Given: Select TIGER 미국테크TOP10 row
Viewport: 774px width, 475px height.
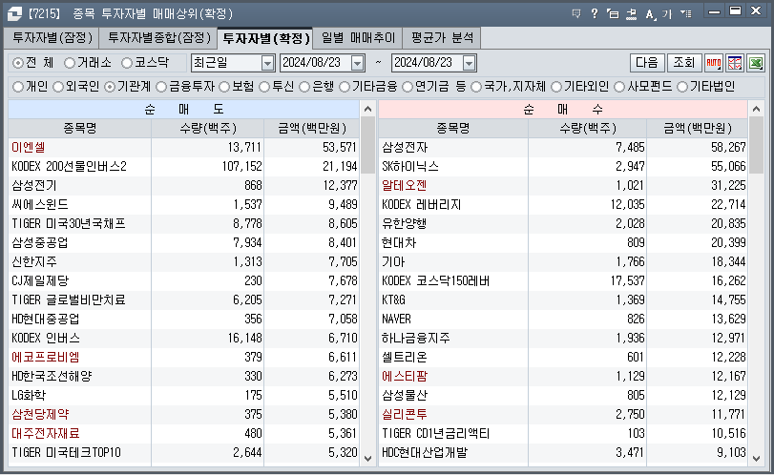Looking at the screenshot, I should [183, 453].
